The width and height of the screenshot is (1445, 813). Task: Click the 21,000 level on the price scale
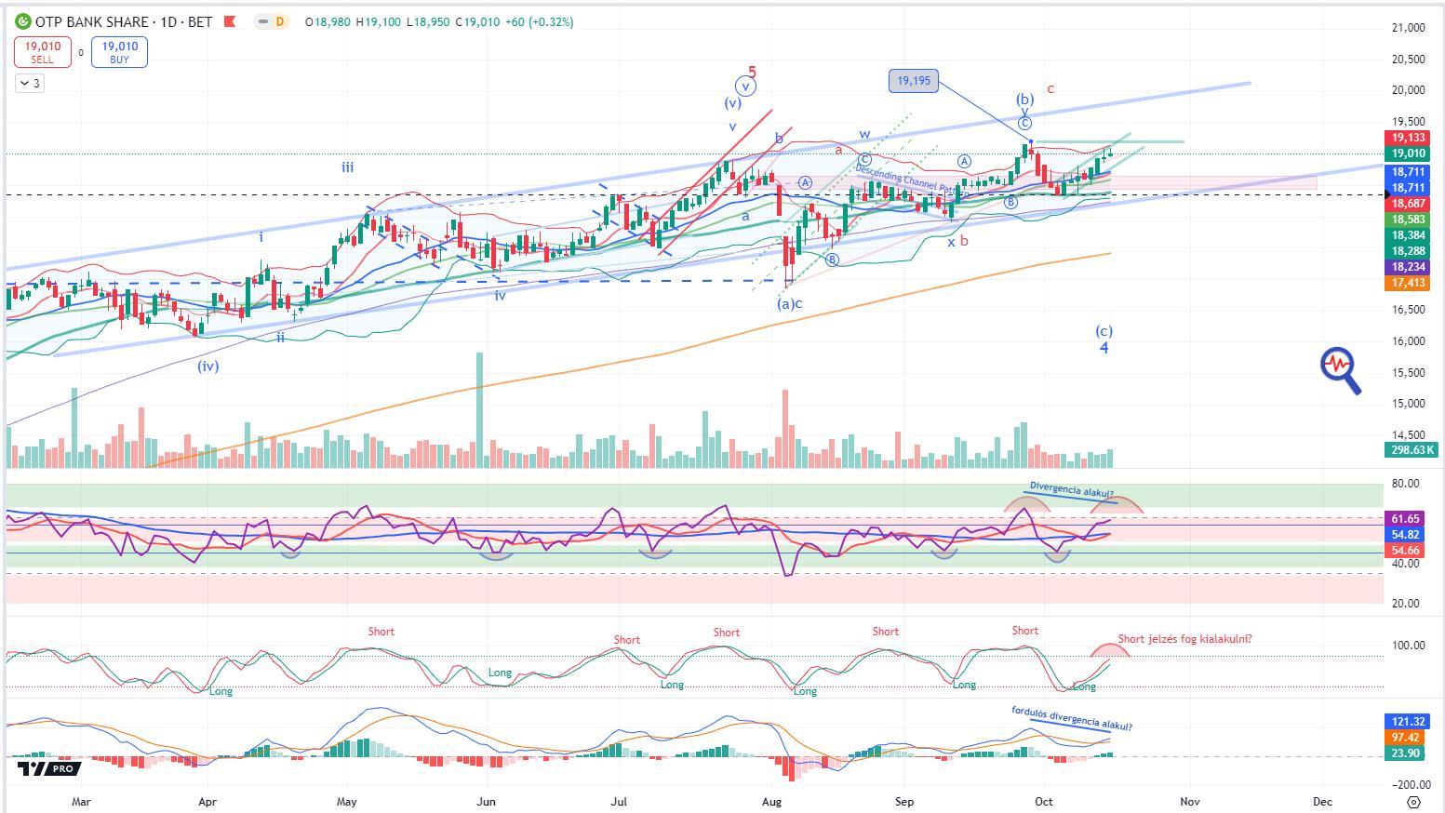pos(1409,28)
